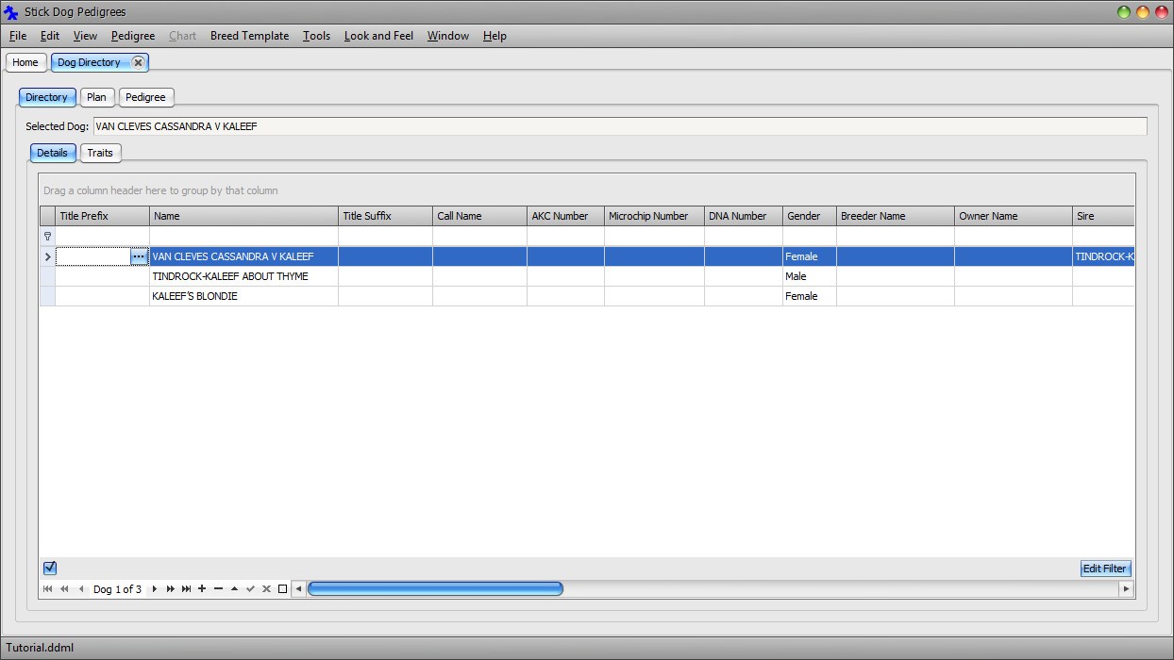Screen dimensions: 1174x660
Task: Click the horizontal scrollbar thumb
Action: (435, 589)
